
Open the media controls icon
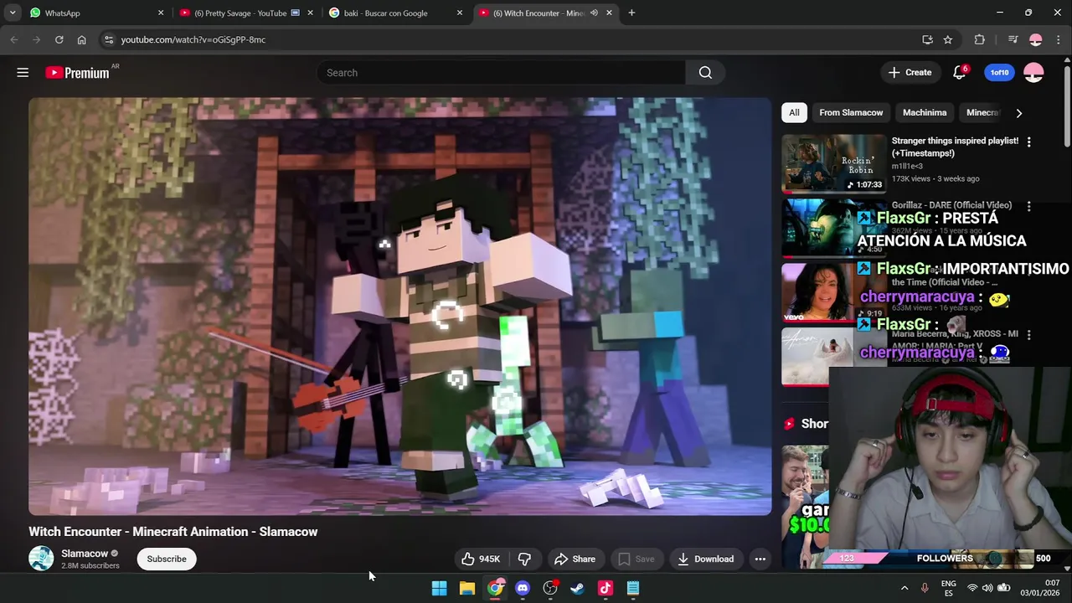coord(1013,39)
